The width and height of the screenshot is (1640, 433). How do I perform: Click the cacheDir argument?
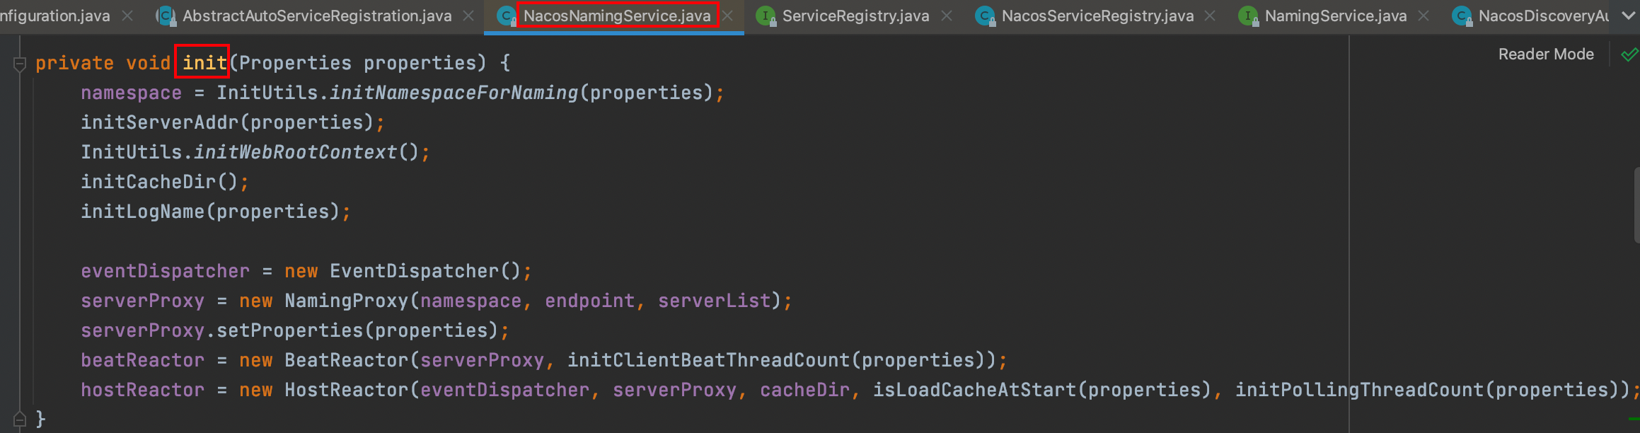(805, 390)
